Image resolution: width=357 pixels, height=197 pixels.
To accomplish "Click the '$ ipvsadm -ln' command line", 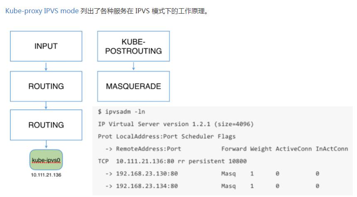I will [x=121, y=112].
